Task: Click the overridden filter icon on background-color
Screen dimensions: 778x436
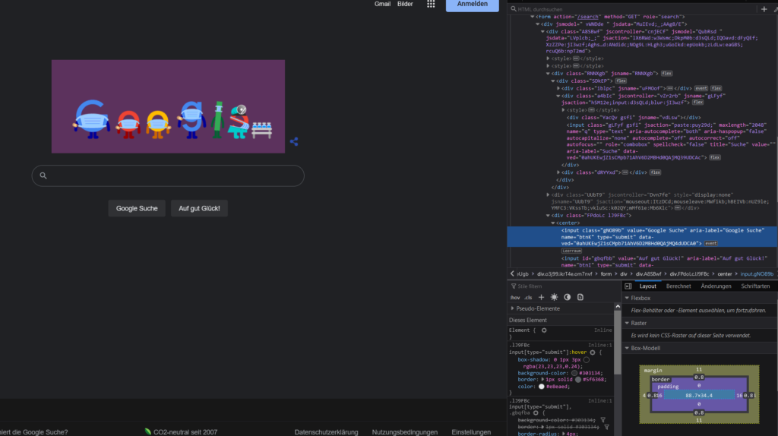Action: pyautogui.click(x=602, y=420)
